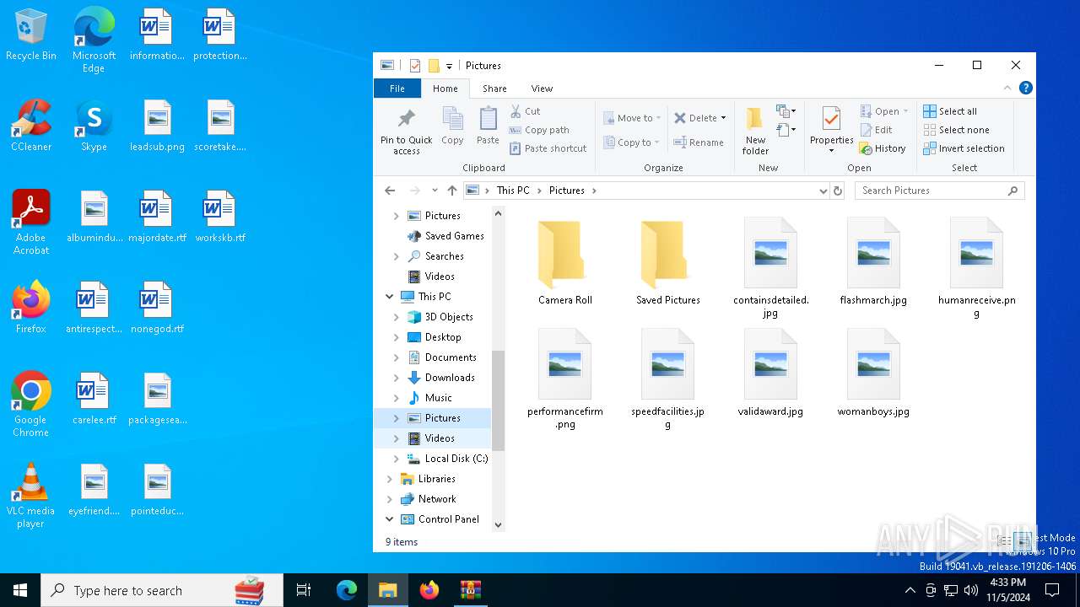Select containsdetailed.jpg file
1080x607 pixels.
770,268
